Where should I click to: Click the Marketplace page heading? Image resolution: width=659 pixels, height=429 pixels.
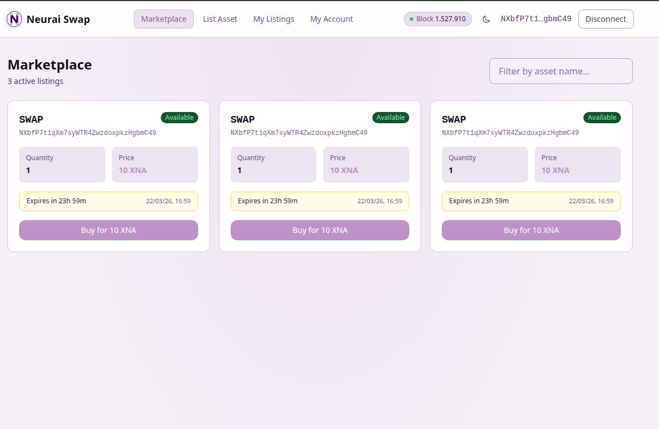click(50, 65)
